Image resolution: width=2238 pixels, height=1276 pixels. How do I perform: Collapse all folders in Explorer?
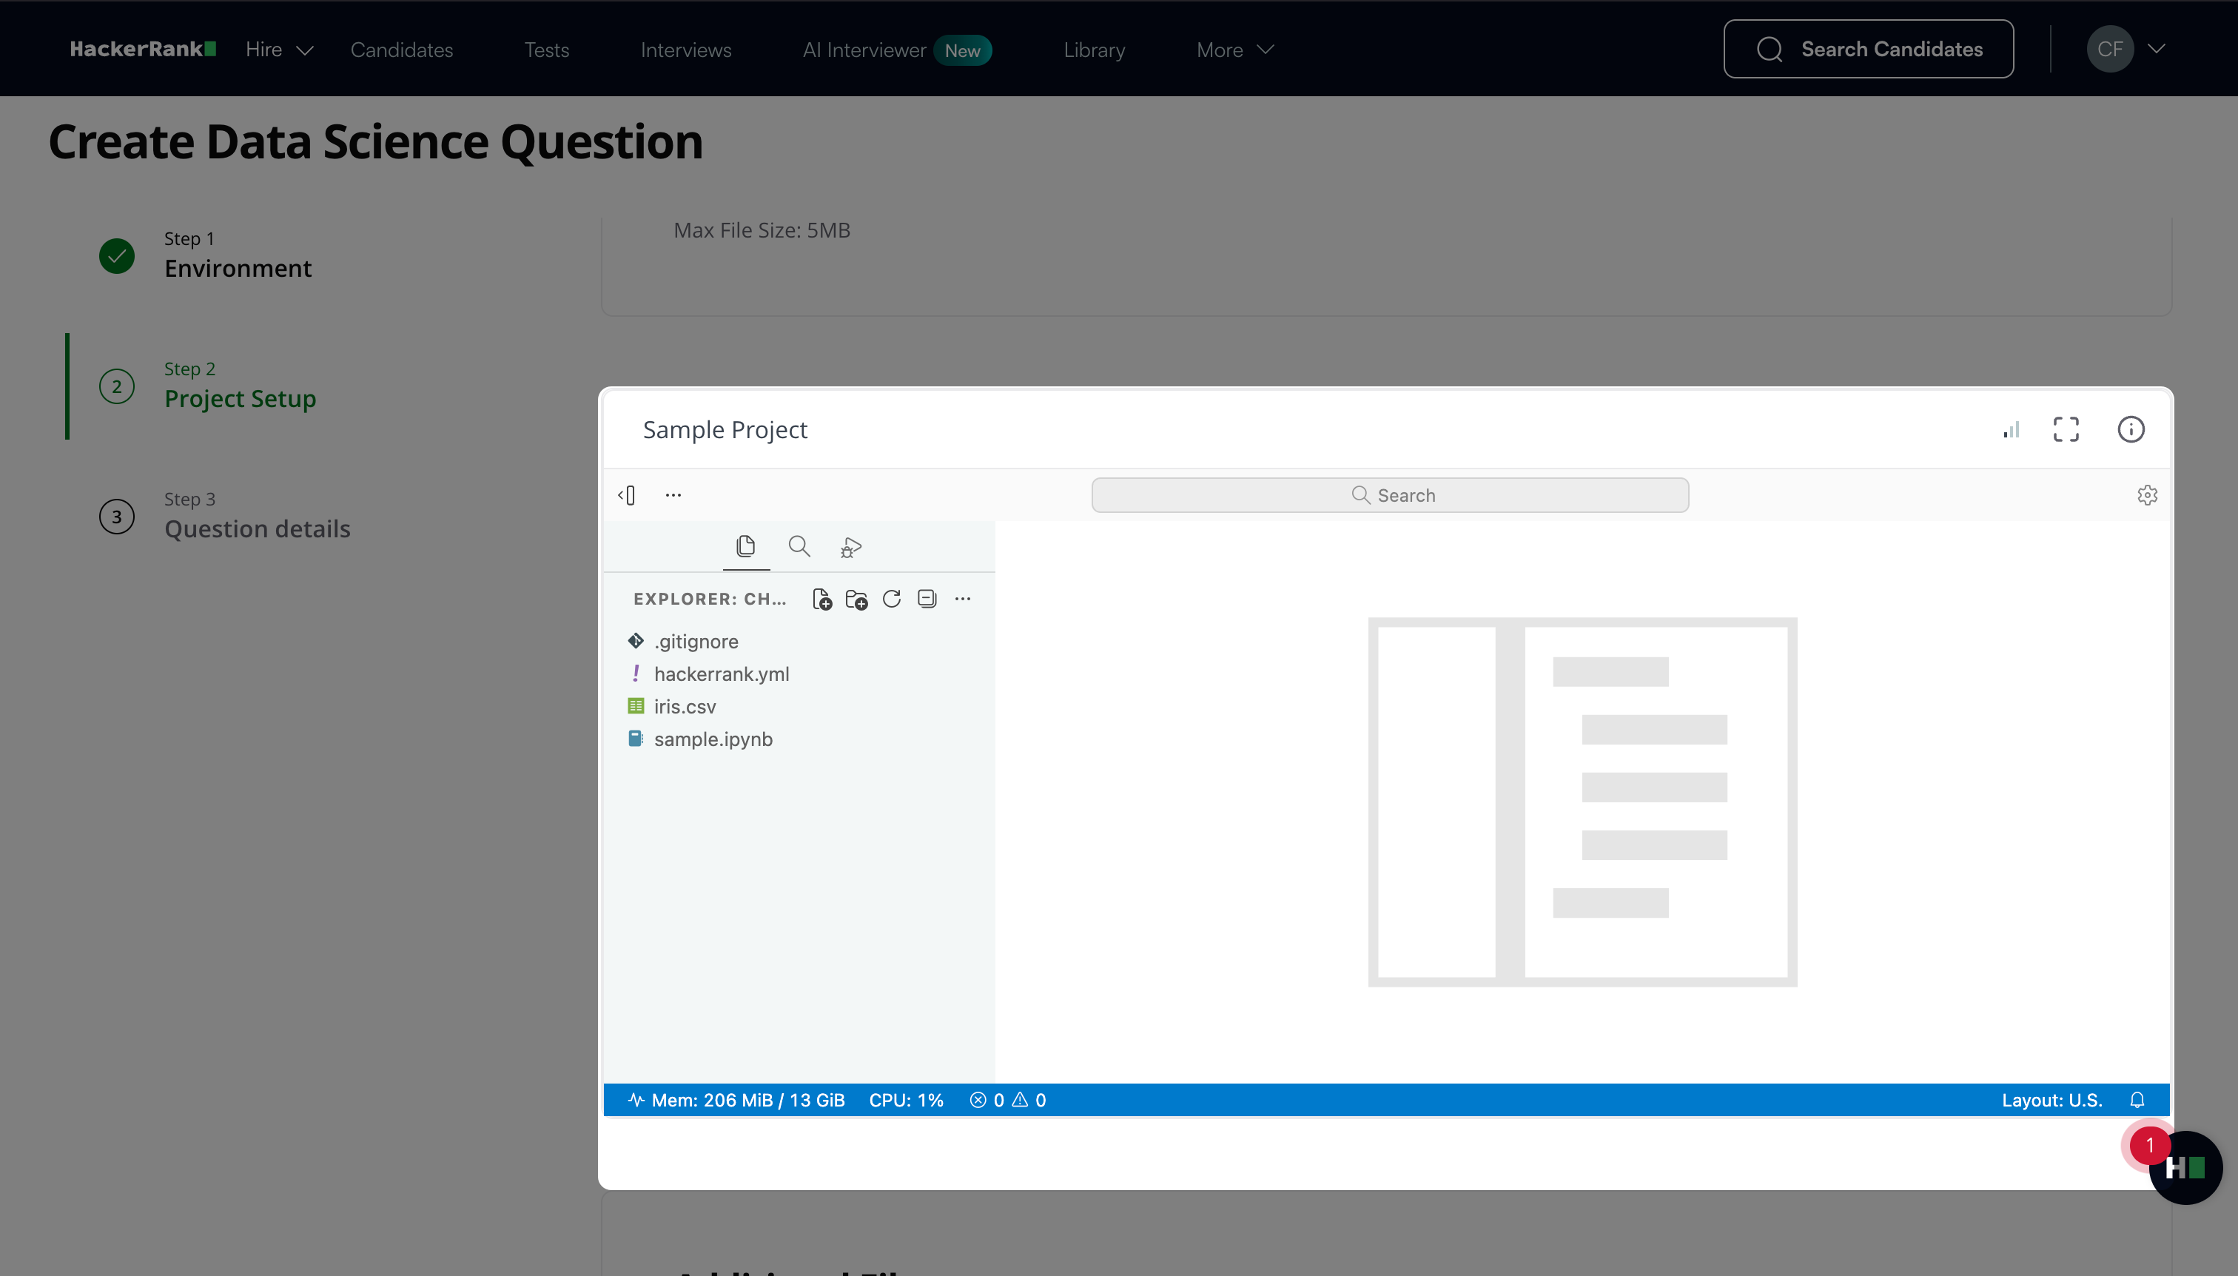pyautogui.click(x=927, y=600)
